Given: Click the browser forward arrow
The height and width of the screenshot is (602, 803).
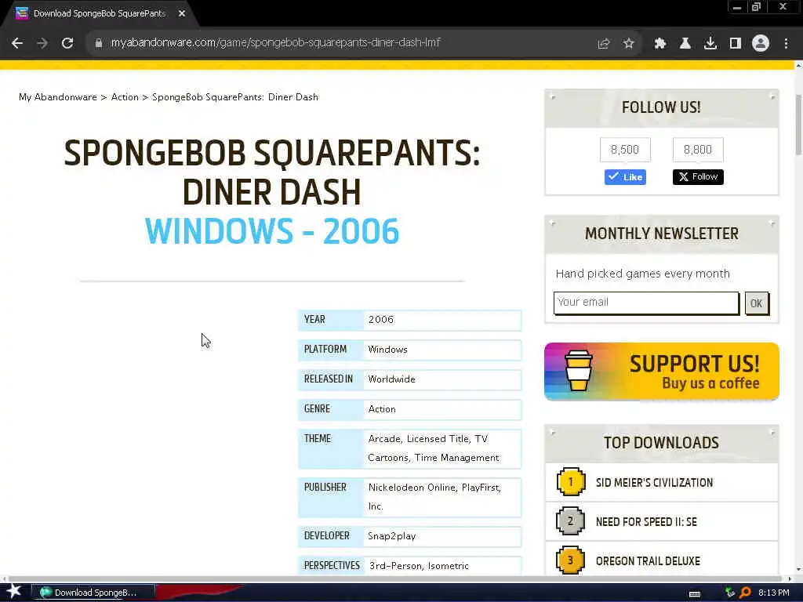Looking at the screenshot, I should pyautogui.click(x=42, y=43).
